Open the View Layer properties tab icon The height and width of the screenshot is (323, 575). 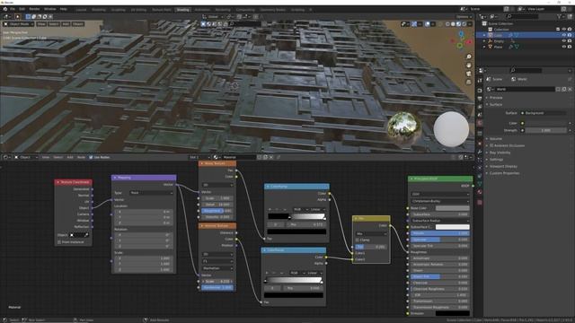pos(480,107)
